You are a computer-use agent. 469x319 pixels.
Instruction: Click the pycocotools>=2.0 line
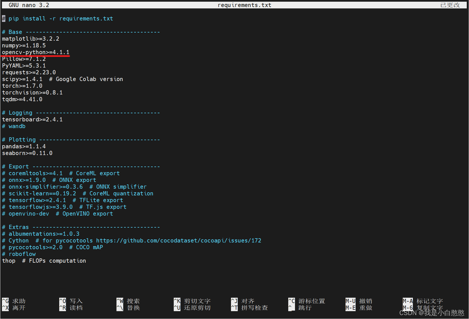click(52, 247)
